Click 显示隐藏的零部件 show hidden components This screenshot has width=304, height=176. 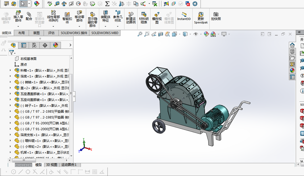tap(93, 19)
